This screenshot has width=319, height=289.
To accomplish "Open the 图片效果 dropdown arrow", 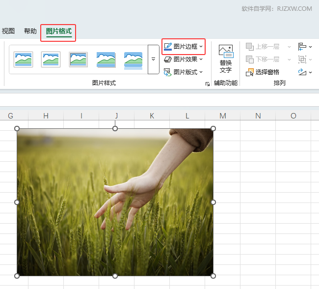I will [201, 59].
